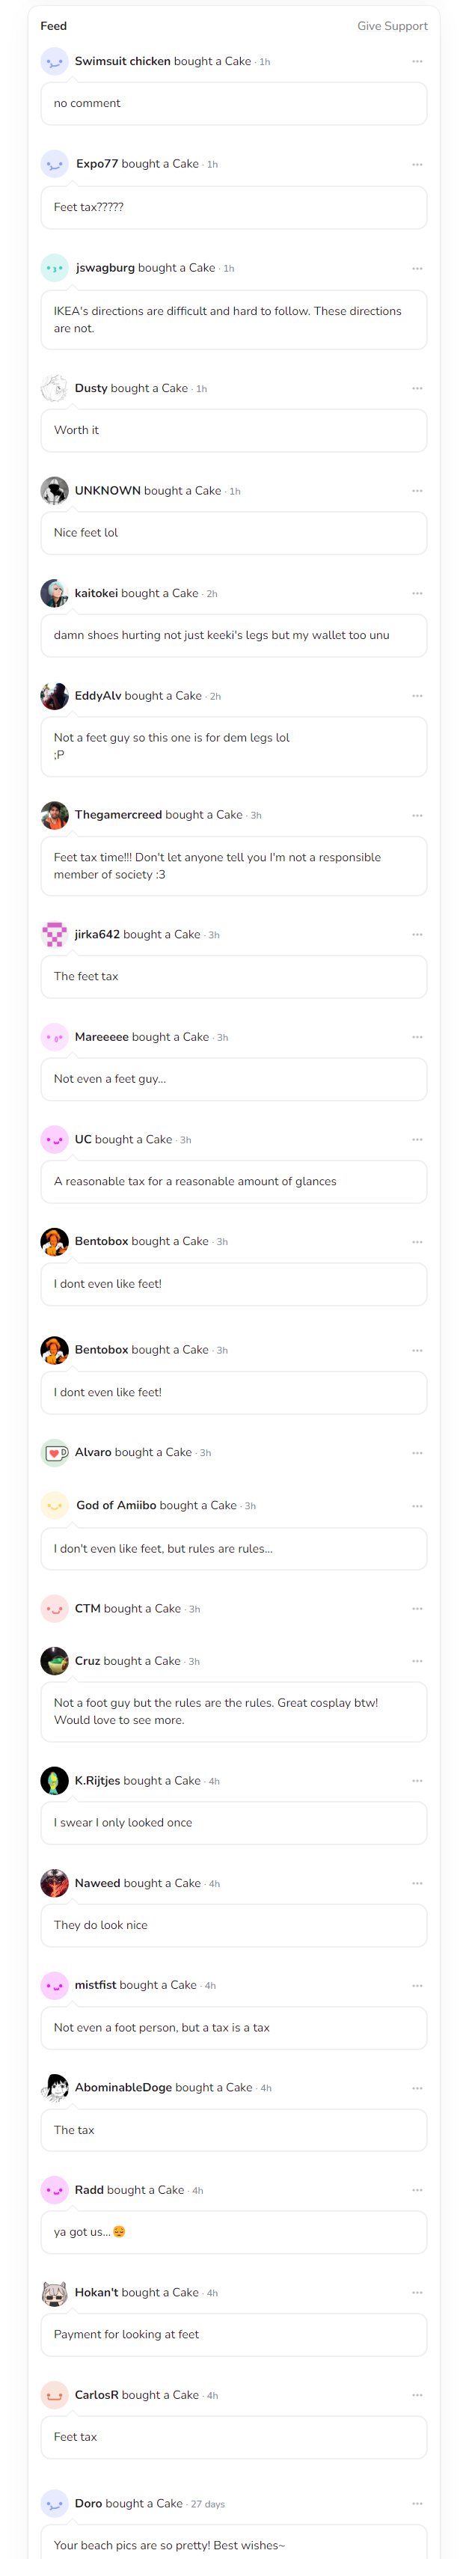Click Naweed's red avatar image
Viewport: 463px width, 2559px height.
click(x=55, y=1883)
